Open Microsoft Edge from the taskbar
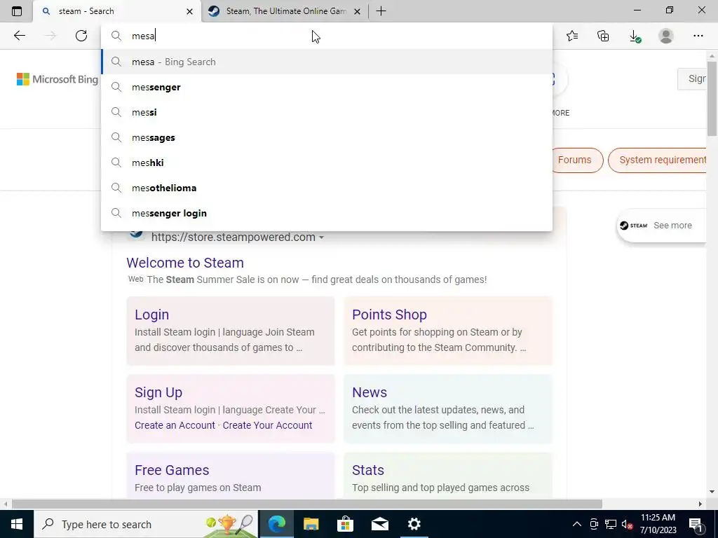 point(276,524)
